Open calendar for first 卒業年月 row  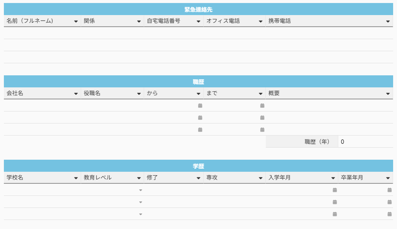(390, 190)
